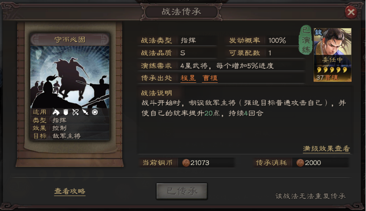This screenshot has width=366, height=211.
Task: Open the 曹植 source hero link
Action: [210, 78]
